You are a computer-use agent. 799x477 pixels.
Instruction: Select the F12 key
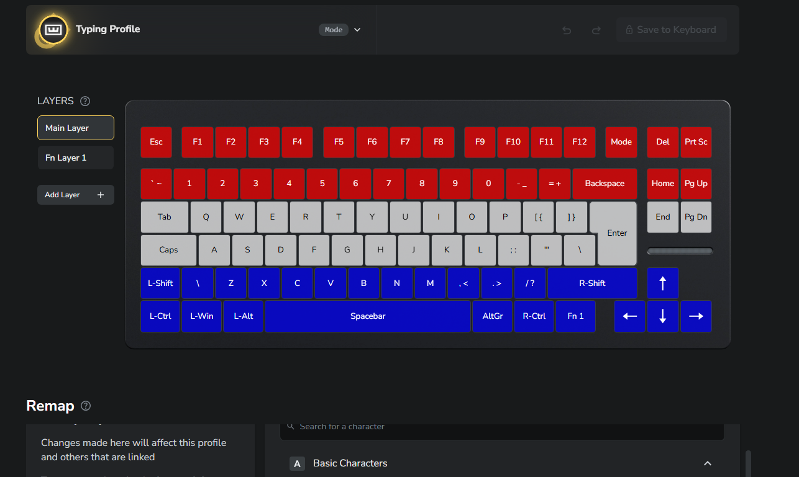coord(580,142)
